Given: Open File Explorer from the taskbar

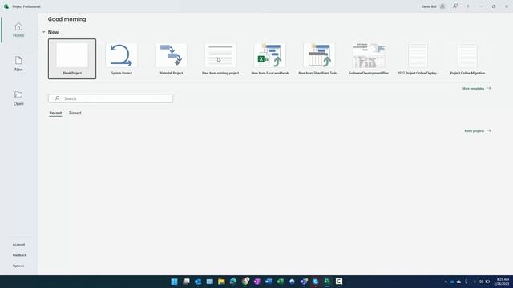Looking at the screenshot, I should [221, 282].
